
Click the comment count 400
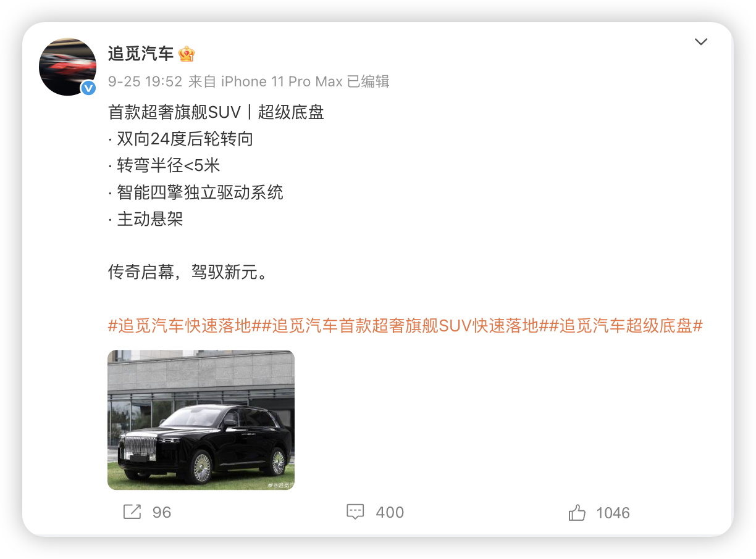click(x=390, y=513)
